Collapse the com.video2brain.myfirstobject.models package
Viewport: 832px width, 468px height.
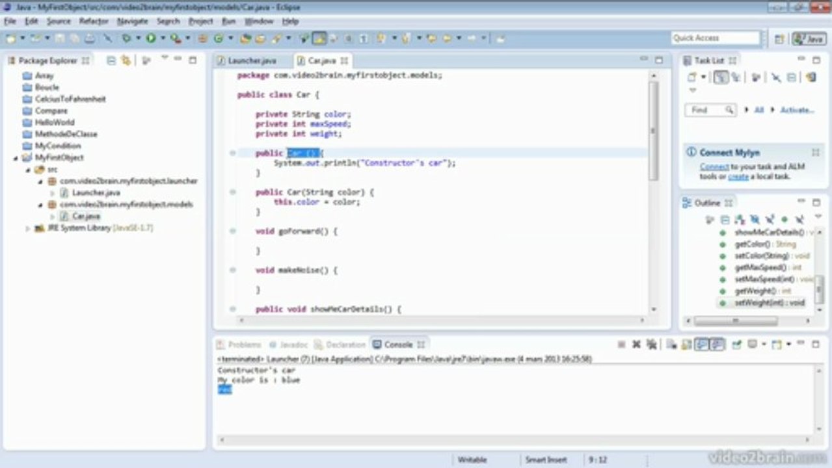pyautogui.click(x=40, y=205)
